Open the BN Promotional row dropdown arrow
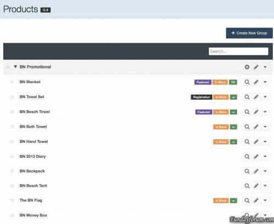 point(265,67)
